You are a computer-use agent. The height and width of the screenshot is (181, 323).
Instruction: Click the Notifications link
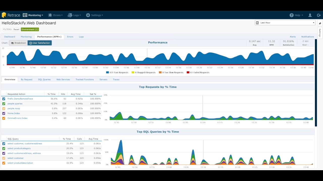point(308,37)
